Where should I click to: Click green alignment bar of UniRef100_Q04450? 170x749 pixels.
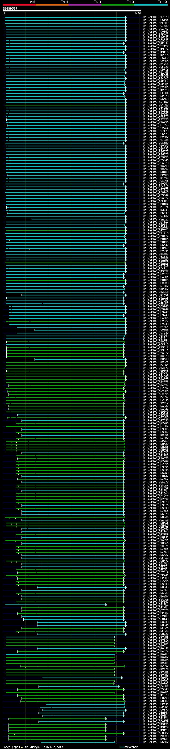pyautogui.click(x=66, y=105)
